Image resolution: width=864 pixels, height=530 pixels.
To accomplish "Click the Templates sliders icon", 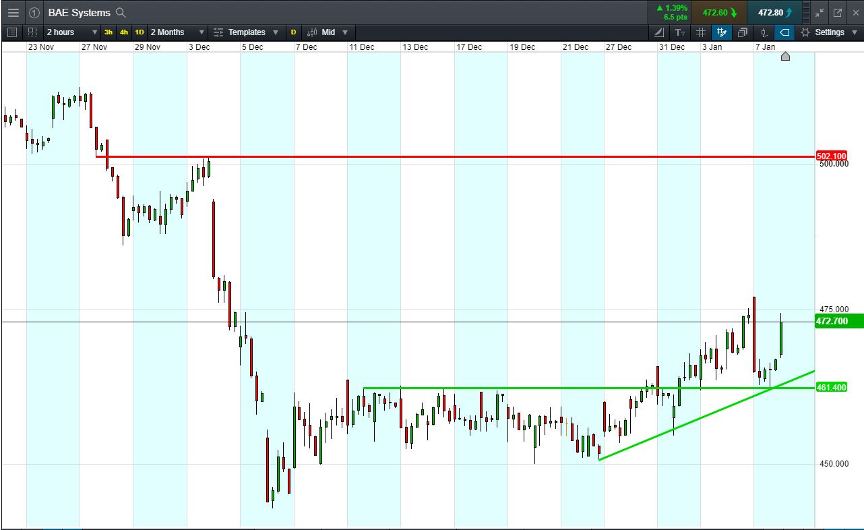I will point(218,32).
